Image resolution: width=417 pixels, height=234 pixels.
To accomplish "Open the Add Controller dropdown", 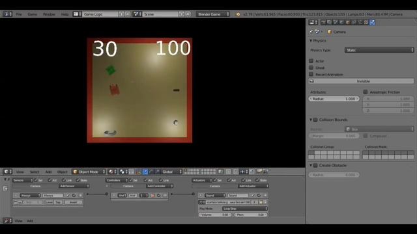I will click(x=160, y=186).
